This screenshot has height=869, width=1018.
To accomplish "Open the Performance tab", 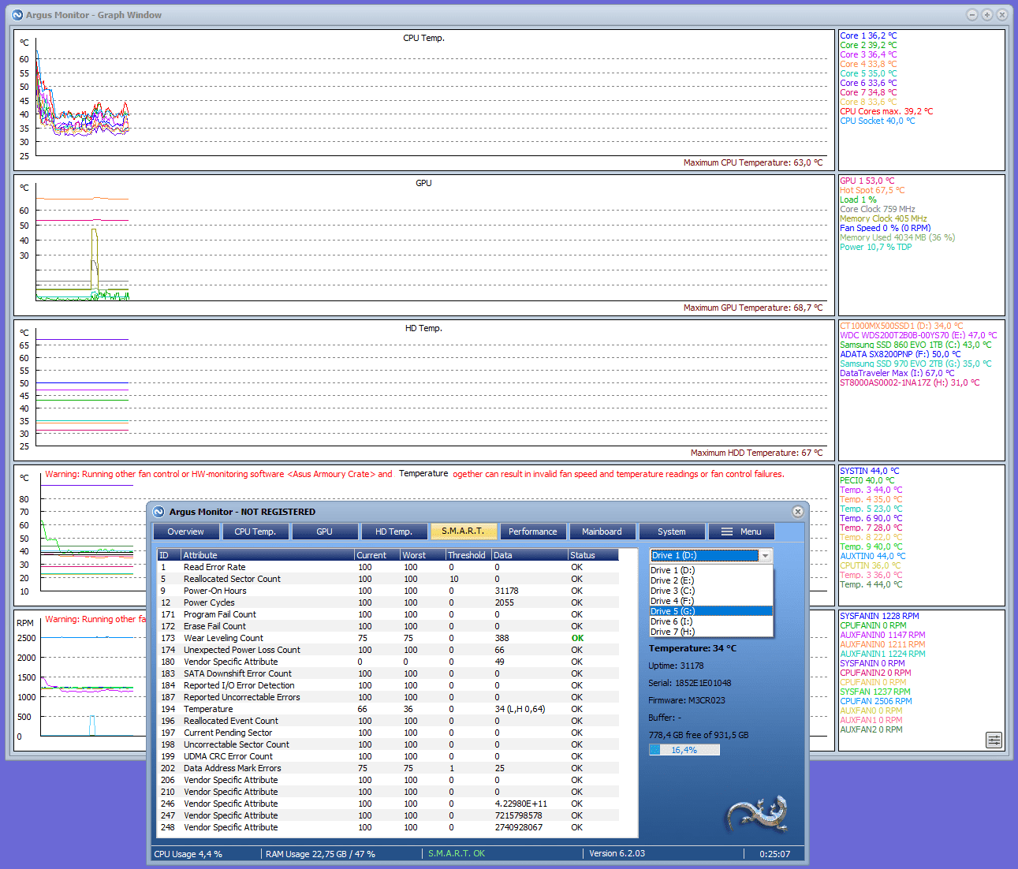I will tap(533, 531).
